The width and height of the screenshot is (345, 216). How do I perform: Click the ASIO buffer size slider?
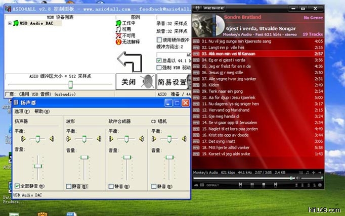pos(70,84)
